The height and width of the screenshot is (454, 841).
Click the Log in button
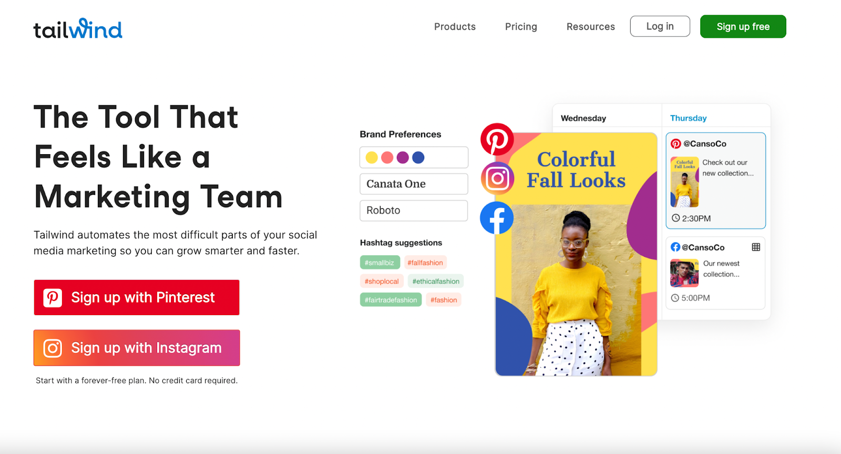tap(660, 26)
